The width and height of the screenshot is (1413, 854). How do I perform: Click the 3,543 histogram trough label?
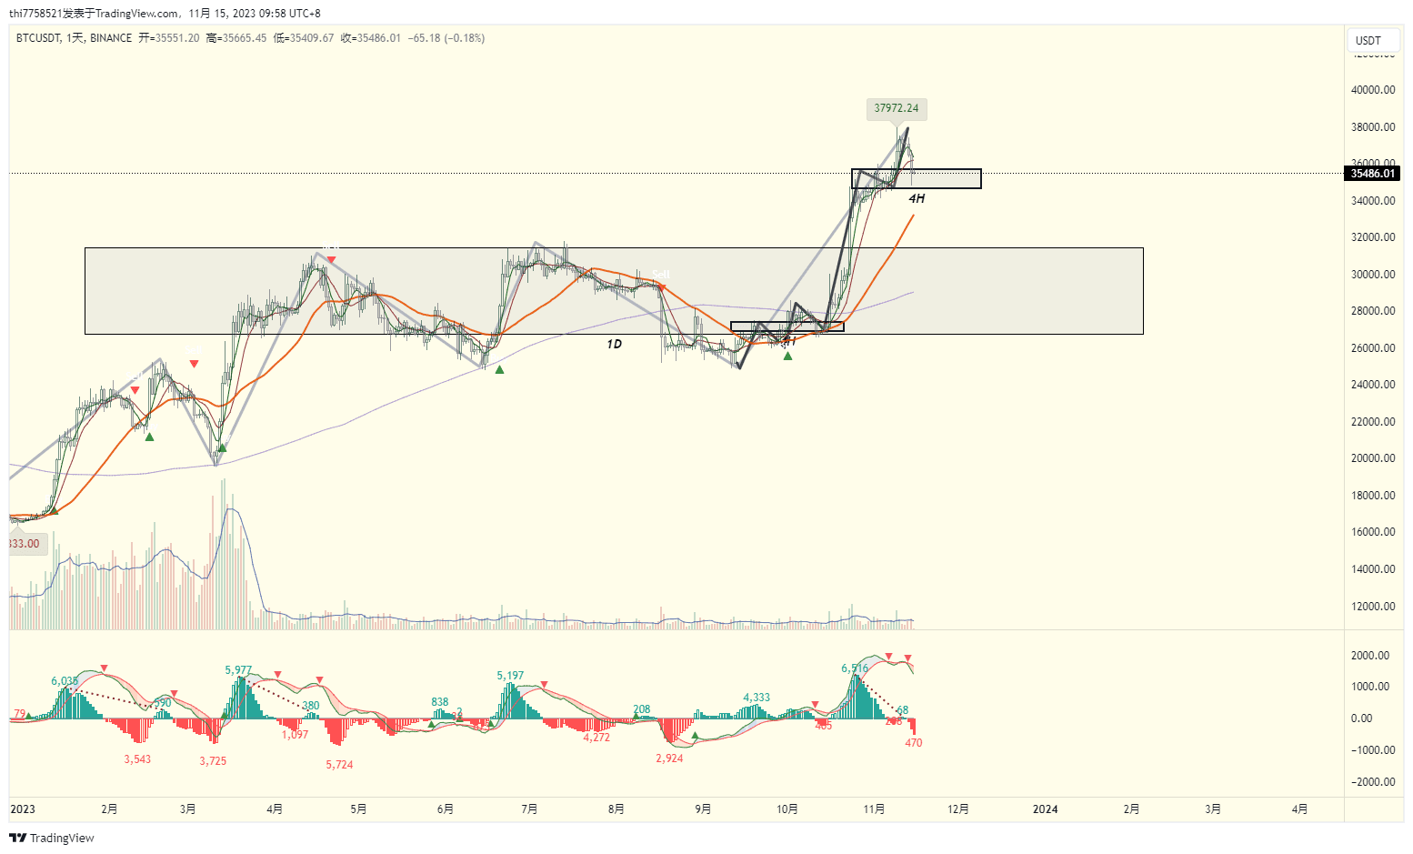coord(137,759)
